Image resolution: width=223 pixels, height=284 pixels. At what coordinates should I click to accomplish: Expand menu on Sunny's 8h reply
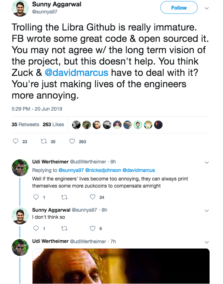pos(207,210)
